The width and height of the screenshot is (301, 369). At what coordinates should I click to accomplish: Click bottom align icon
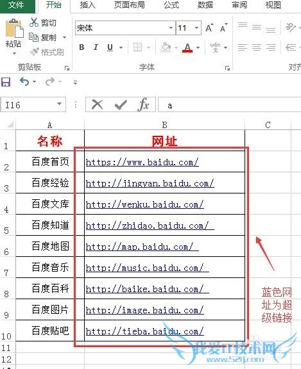click(271, 29)
